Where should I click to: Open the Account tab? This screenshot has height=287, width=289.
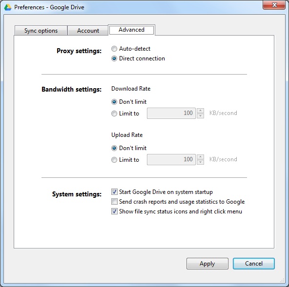point(88,31)
